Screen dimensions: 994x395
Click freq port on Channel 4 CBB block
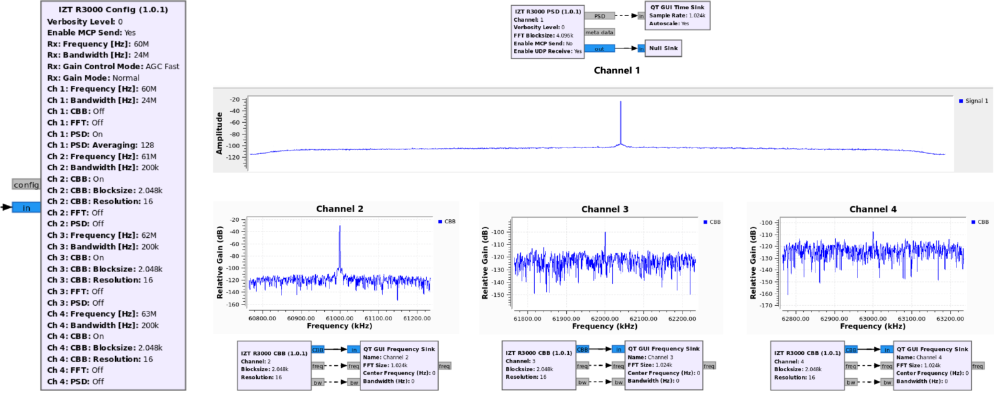[x=852, y=365]
